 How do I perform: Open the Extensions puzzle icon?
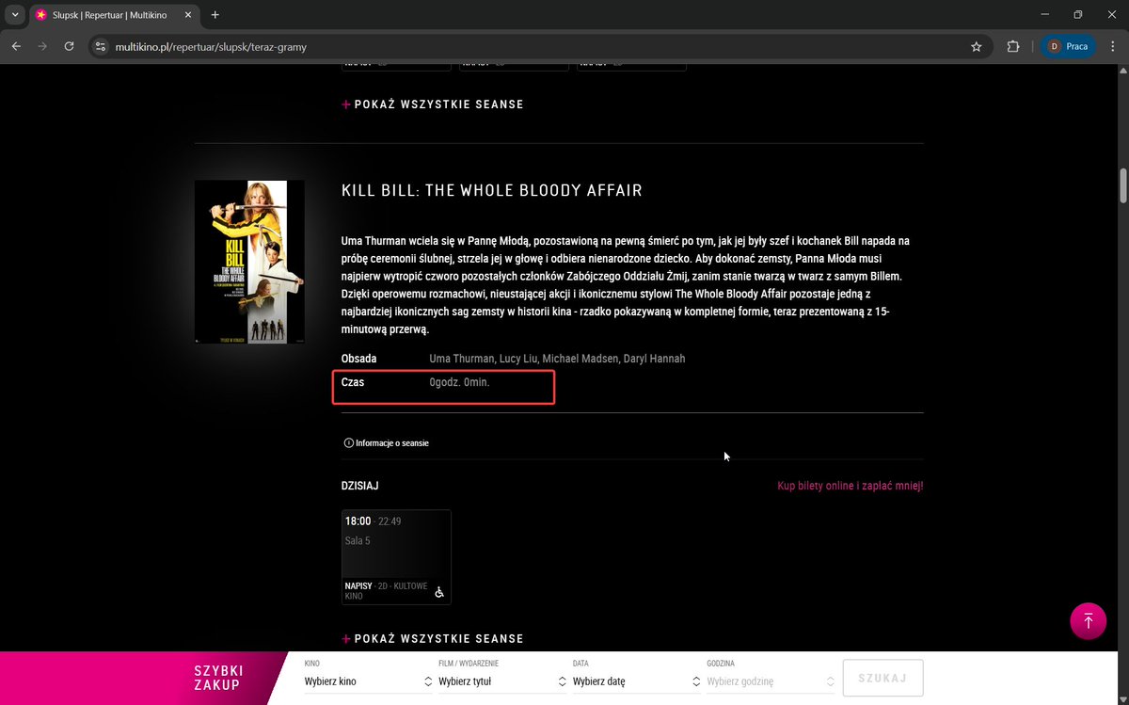(x=1013, y=46)
